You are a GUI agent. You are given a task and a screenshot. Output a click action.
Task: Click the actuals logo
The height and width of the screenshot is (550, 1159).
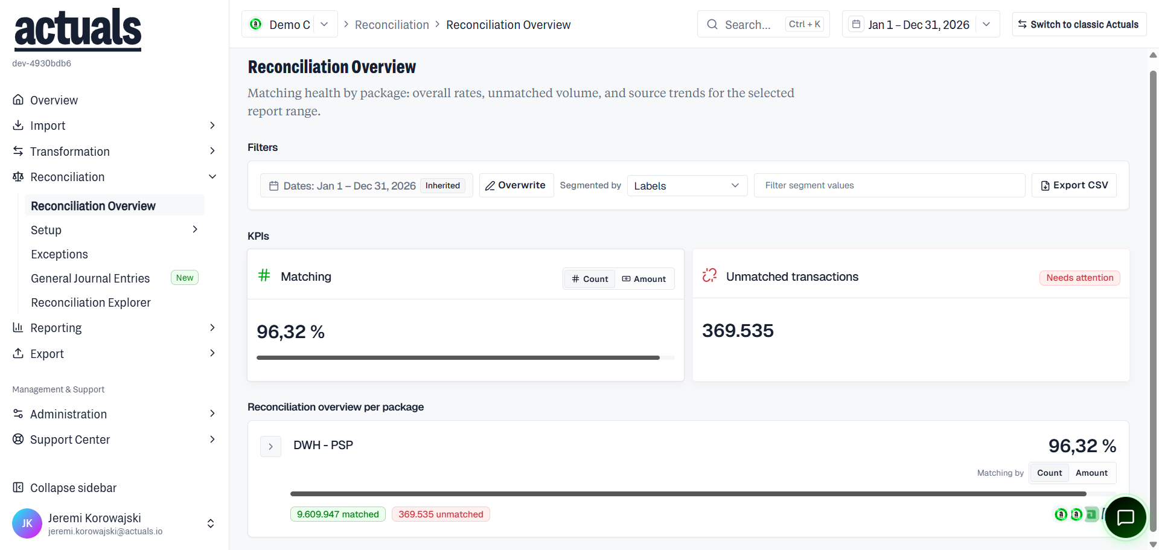(x=78, y=30)
